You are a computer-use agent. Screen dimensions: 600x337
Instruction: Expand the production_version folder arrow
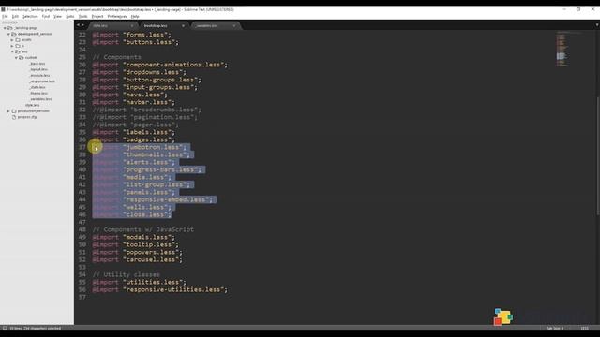pos(8,111)
